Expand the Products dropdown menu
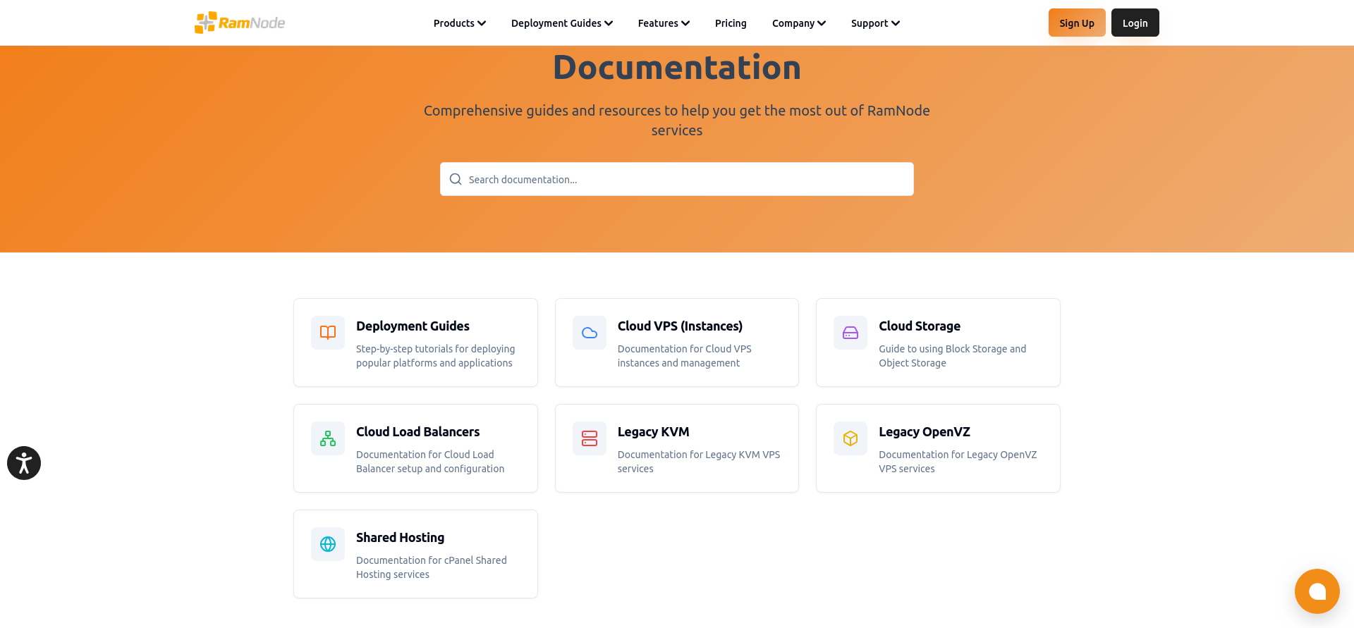Image resolution: width=1354 pixels, height=628 pixels. pos(459,23)
